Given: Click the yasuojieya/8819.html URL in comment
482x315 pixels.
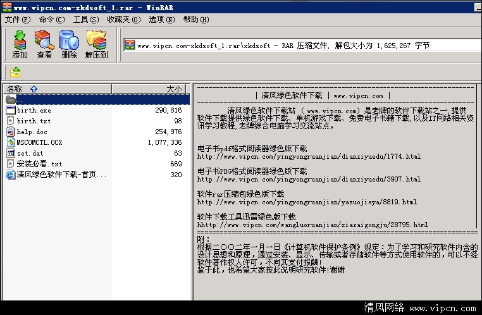Looking at the screenshot, I should (307, 202).
